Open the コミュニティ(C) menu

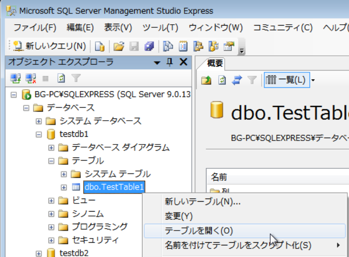click(x=283, y=28)
